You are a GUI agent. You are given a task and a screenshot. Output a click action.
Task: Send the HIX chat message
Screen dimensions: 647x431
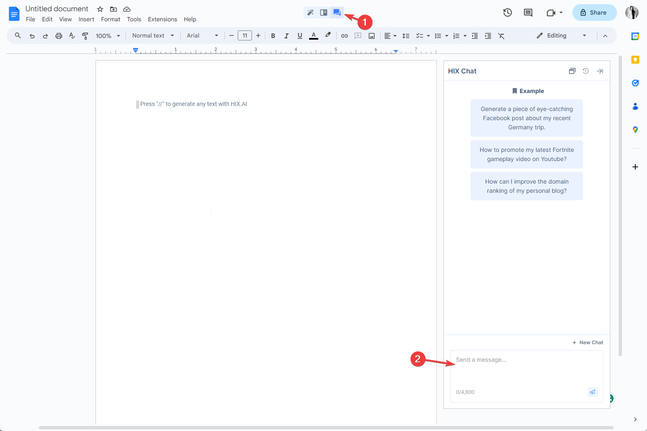point(593,392)
